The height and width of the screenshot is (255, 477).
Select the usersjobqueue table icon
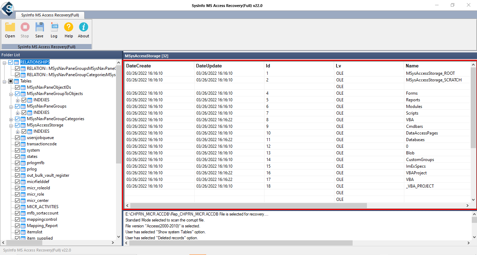pos(23,138)
